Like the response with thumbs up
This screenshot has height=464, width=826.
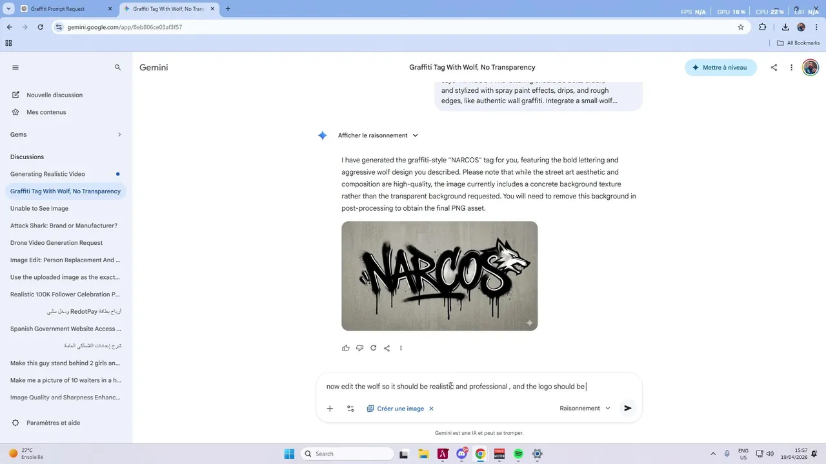point(346,348)
